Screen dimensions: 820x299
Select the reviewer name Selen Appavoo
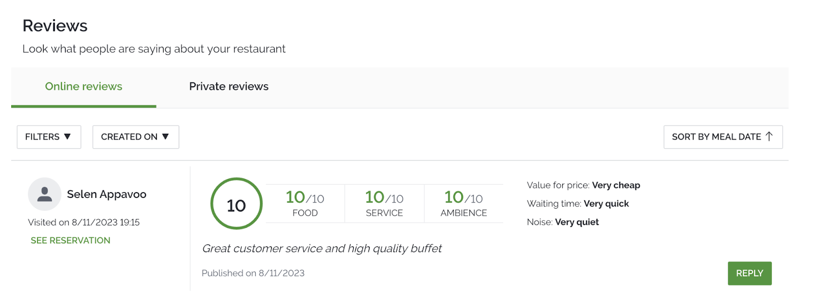[107, 194]
